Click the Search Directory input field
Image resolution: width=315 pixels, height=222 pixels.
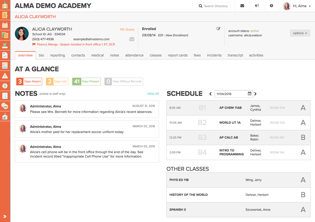(216, 6)
